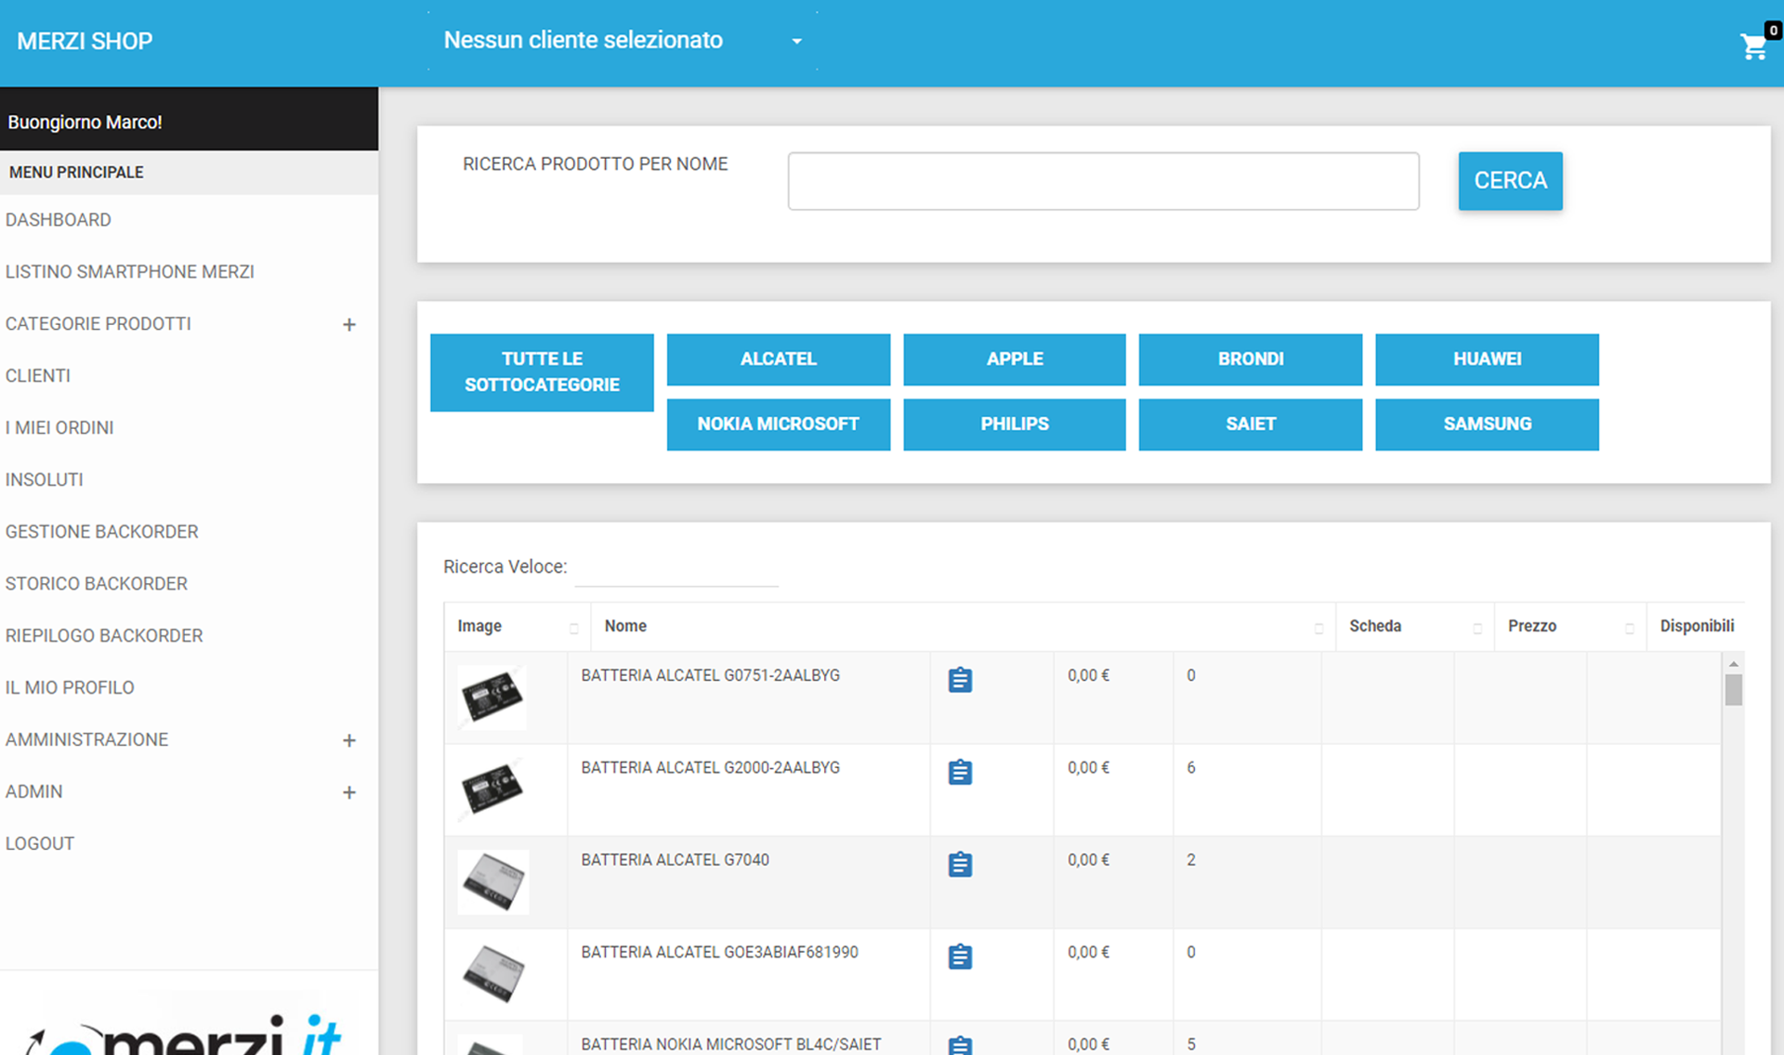
Task: Select text BATTERIA ALCATEL G2000-2AALBYG
Action: [x=710, y=768]
